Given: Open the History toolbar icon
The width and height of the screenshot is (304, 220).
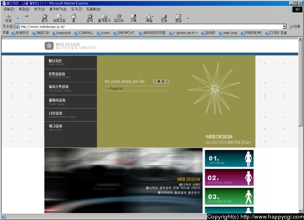Looking at the screenshot, I should (133, 18).
